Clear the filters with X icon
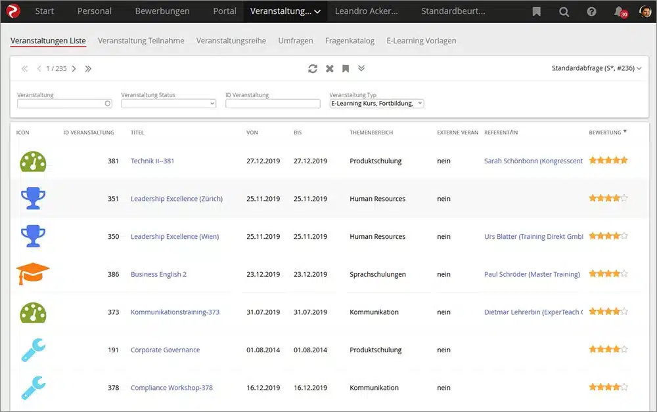Screen dimensions: 657x412 330,69
